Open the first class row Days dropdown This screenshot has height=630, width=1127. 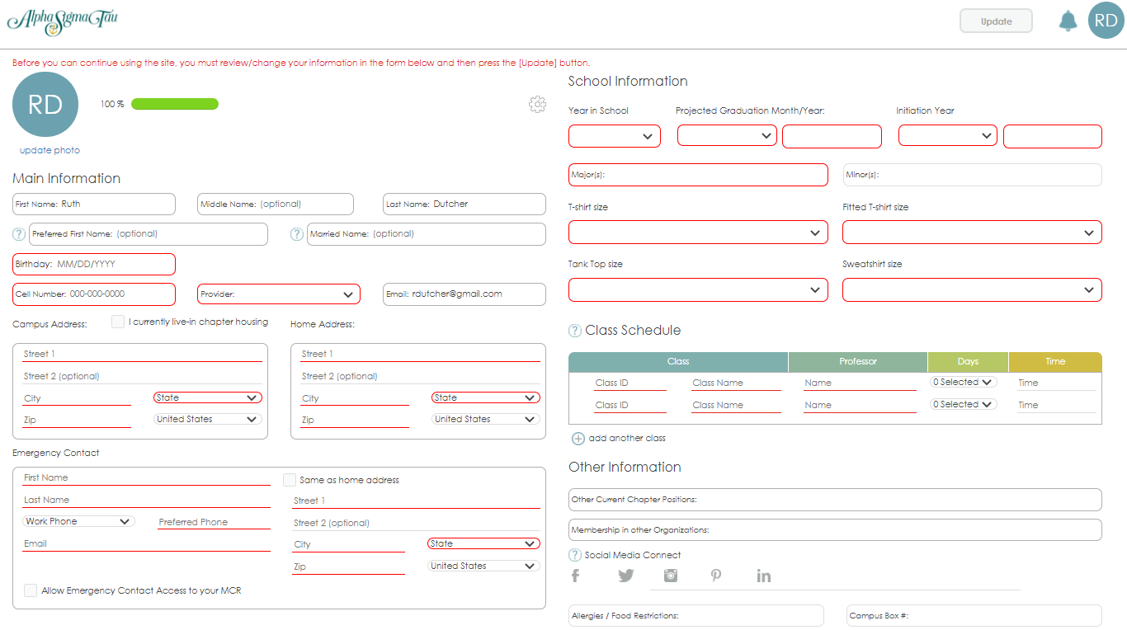pyautogui.click(x=963, y=382)
